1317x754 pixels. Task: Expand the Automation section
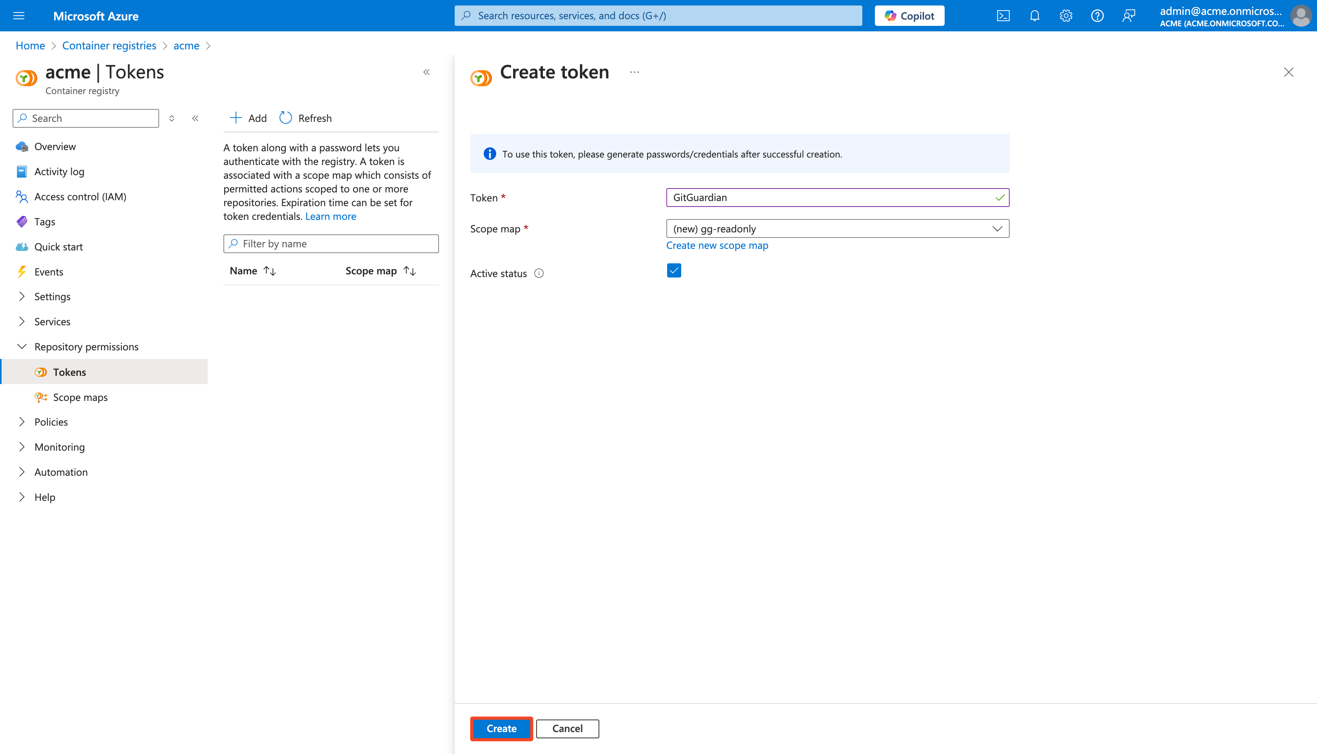(22, 472)
